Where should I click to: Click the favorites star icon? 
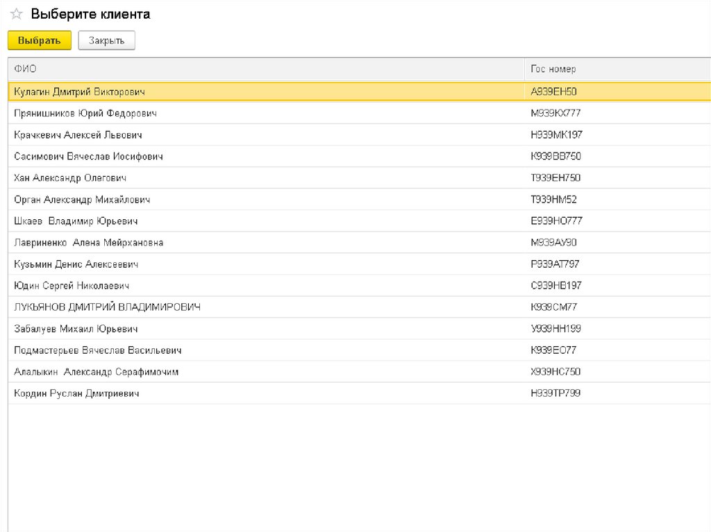point(16,15)
